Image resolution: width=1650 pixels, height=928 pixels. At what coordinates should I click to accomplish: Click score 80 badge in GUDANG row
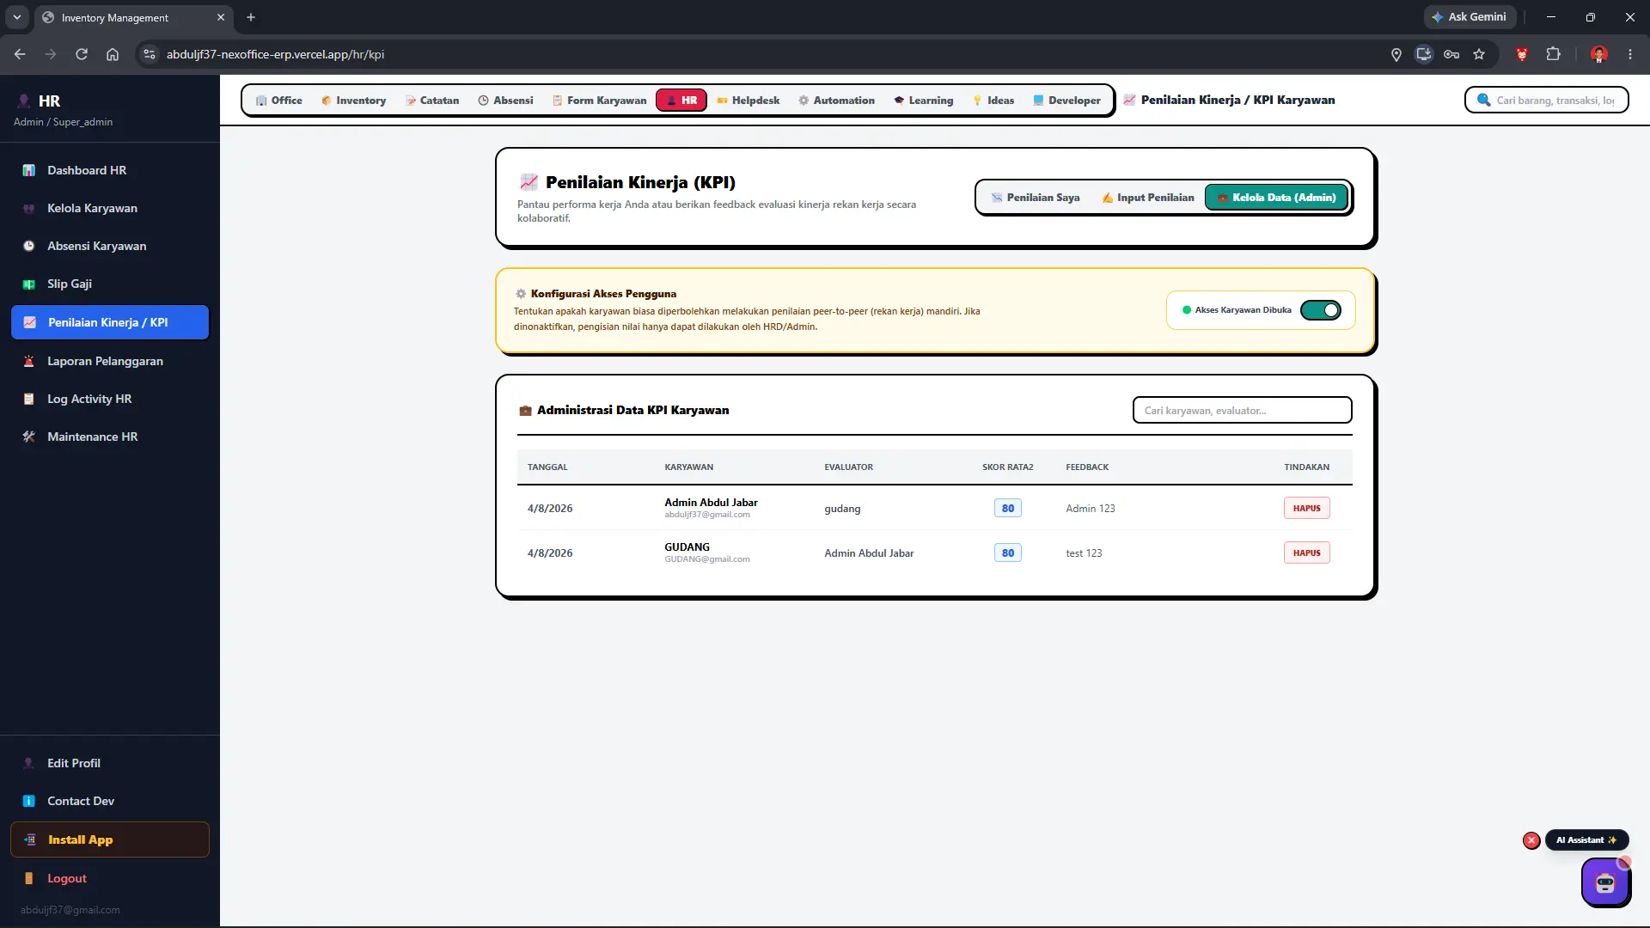tap(1007, 553)
